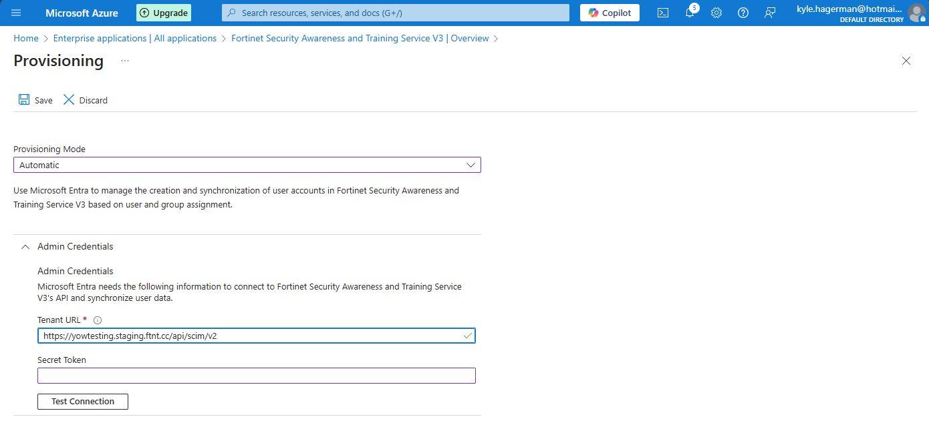Click the Tenant URL field

257,336
